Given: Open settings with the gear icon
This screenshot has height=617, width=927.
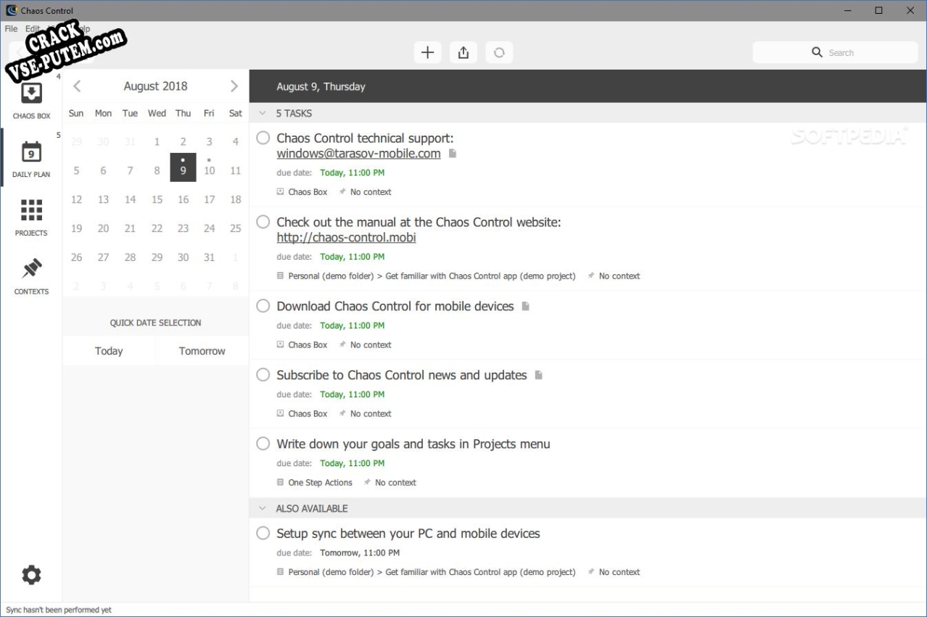Looking at the screenshot, I should click(x=31, y=575).
